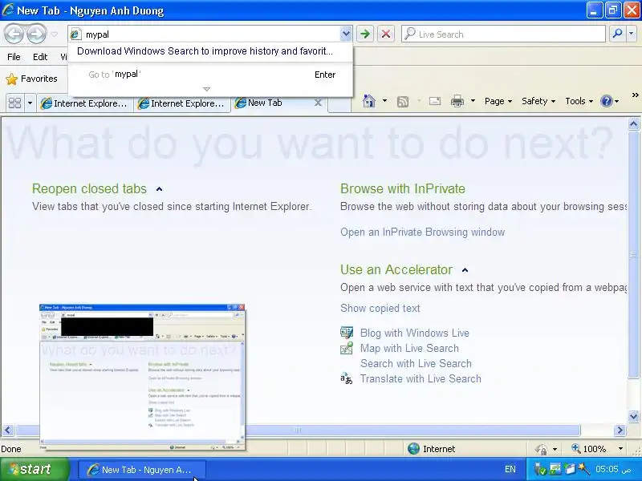Open the Edit menu

[40, 57]
